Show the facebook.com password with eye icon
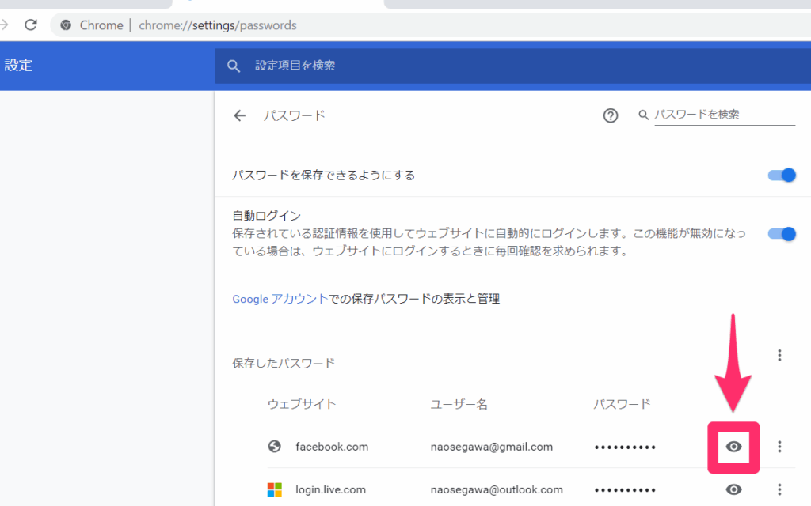 733,447
